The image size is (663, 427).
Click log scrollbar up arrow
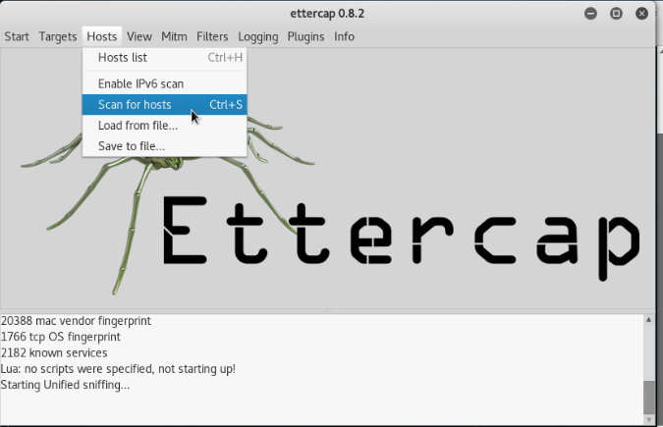coord(648,320)
